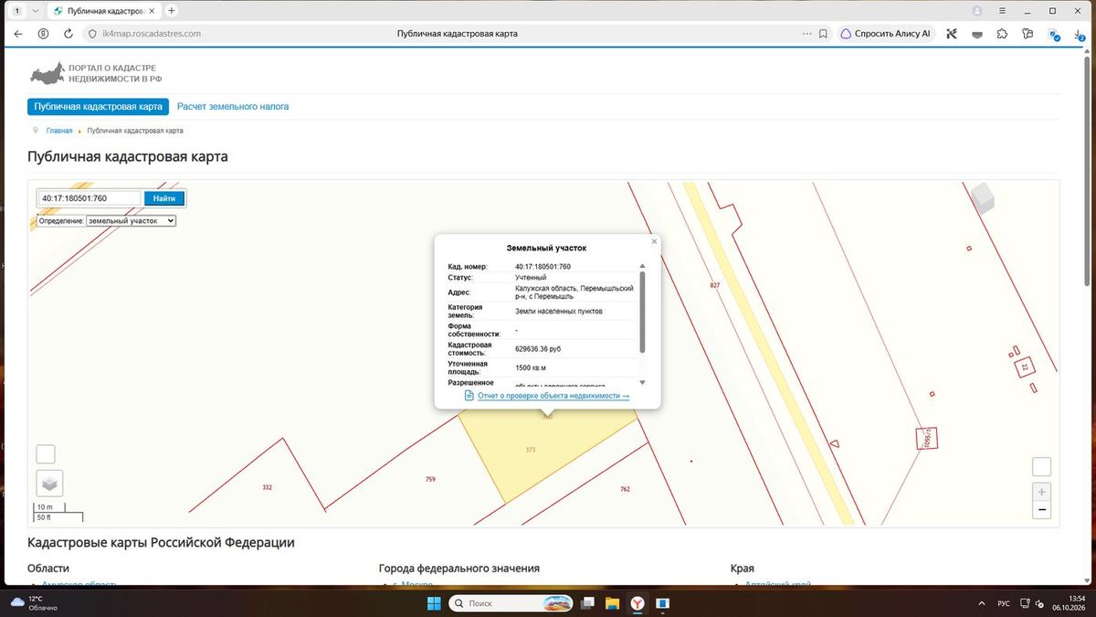Open Отчет о проверке объекта недвижимости link
Image resolution: width=1096 pixels, height=617 pixels.
553,396
